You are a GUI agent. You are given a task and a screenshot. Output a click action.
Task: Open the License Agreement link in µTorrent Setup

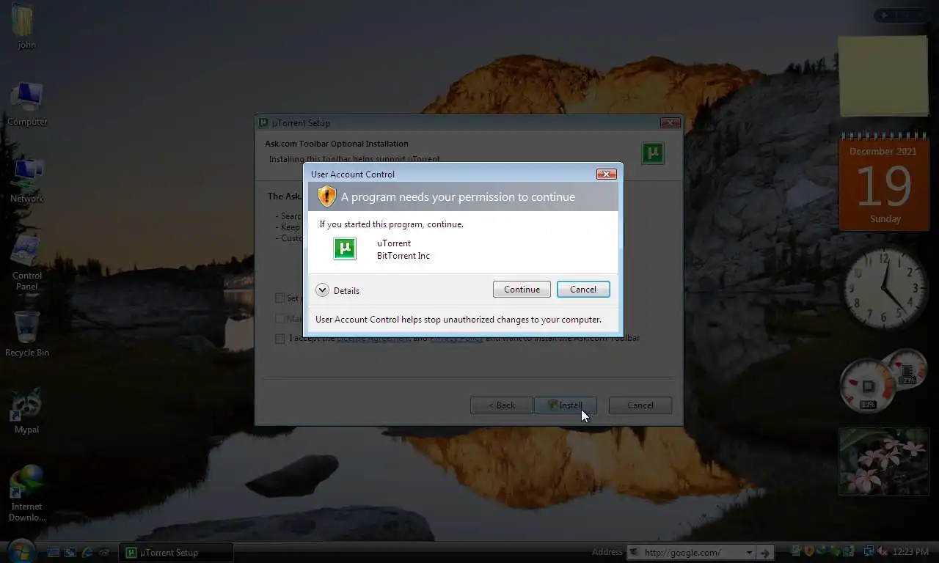tap(373, 338)
